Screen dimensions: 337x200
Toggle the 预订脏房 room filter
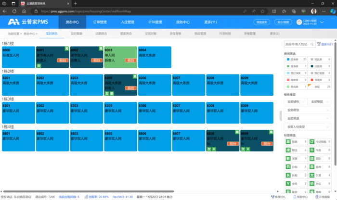[x=320, y=73]
